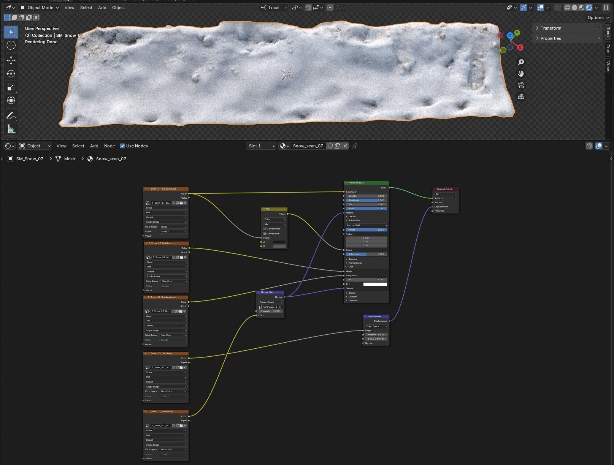Screen dimensions: 614x465
Task: Click the Z axis on navigation gizmo
Action: (x=510, y=36)
